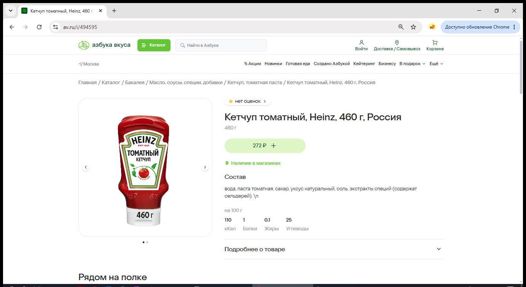
Task: Click the 110 кКал value
Action: pyautogui.click(x=228, y=220)
